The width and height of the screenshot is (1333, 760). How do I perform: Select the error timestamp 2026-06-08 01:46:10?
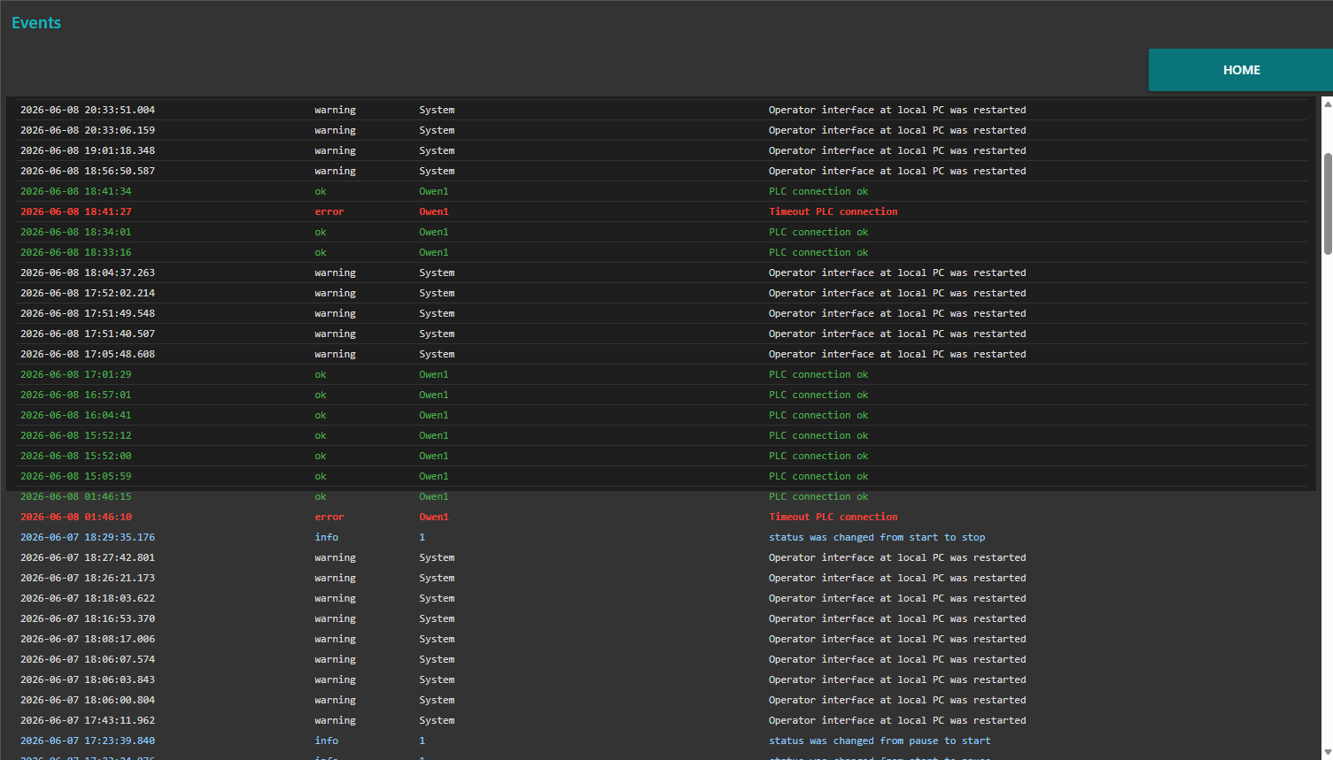(x=76, y=517)
